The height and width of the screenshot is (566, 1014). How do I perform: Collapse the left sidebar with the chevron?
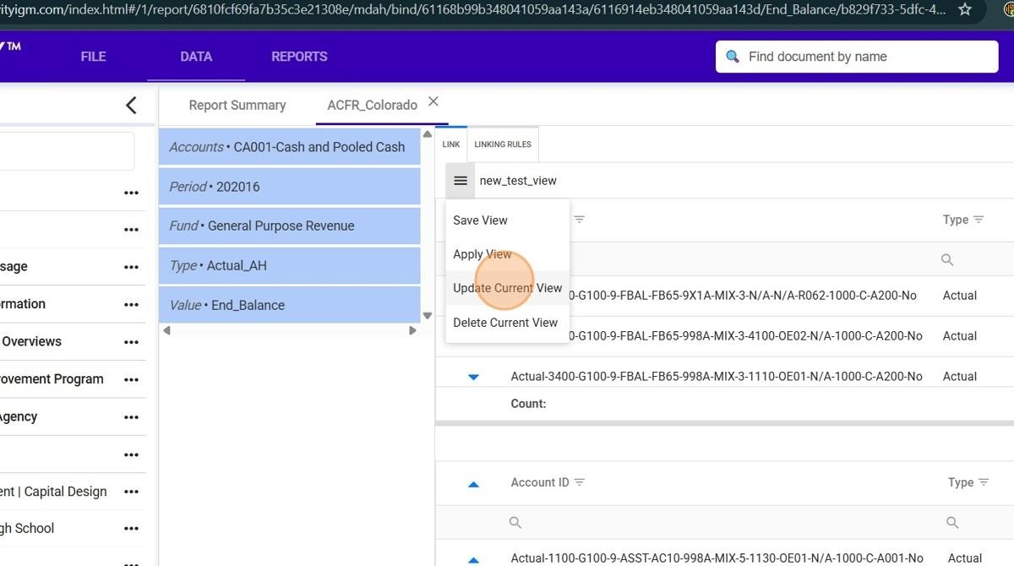[131, 105]
